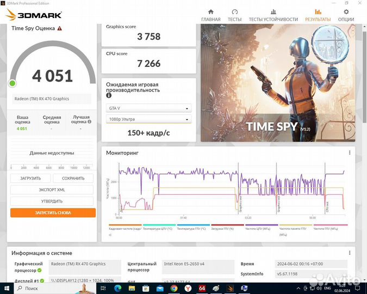Screen dimensions: 367x294
Task: Click the taskbar clock and date
Action: 342,288
